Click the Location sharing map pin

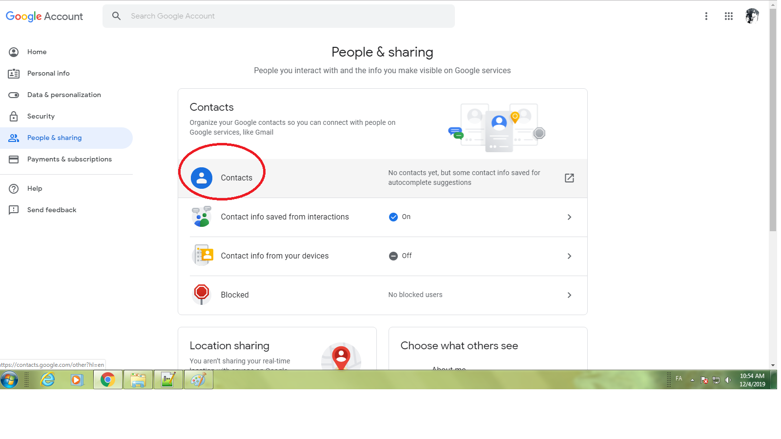click(x=341, y=357)
